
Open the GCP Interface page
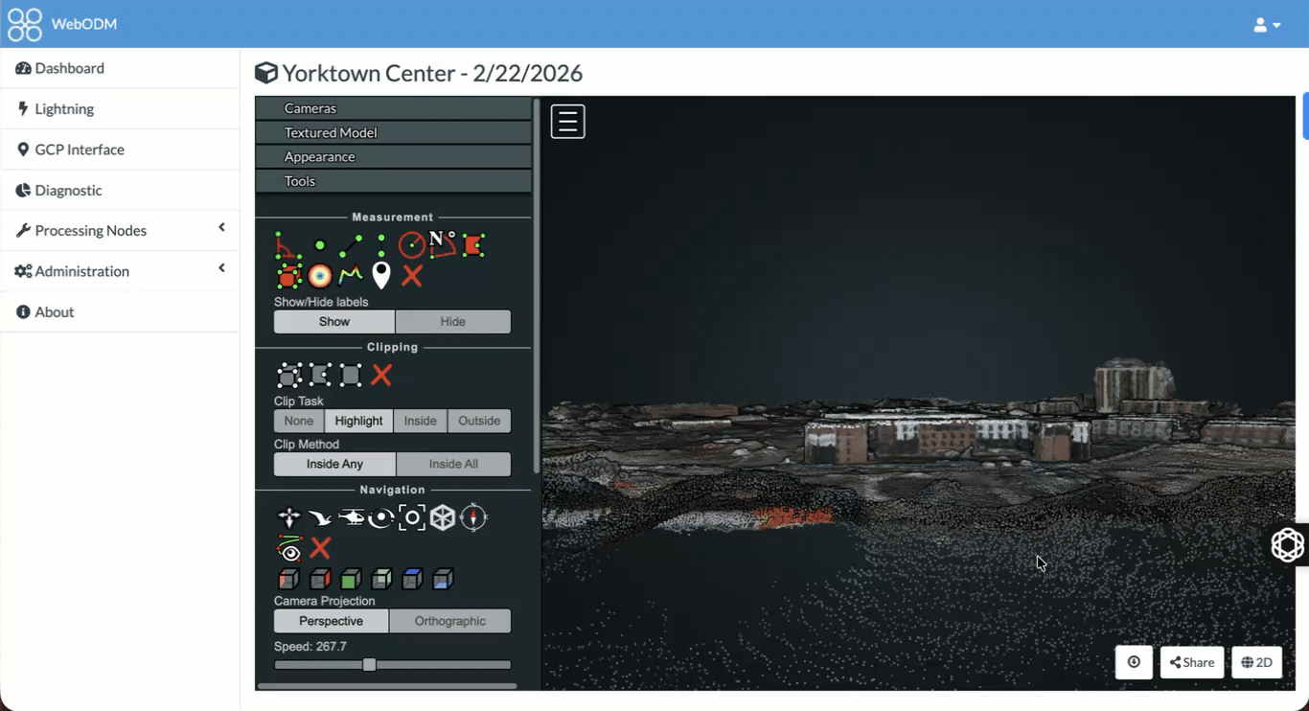[x=80, y=149]
